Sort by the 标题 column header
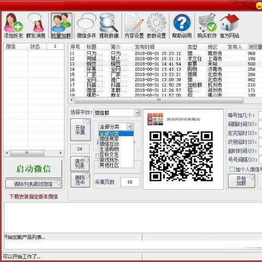This screenshot has width=262, height=262. point(96,47)
